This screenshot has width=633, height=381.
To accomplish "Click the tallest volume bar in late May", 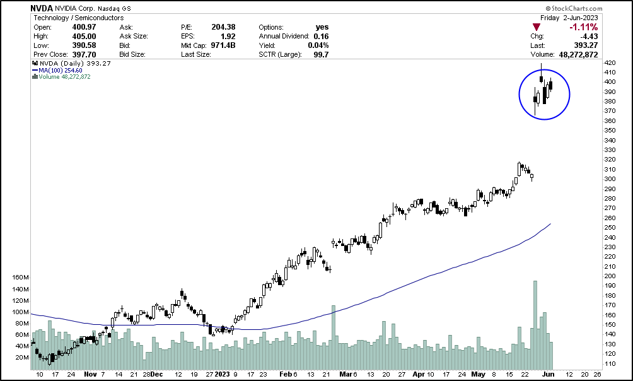I will [535, 325].
